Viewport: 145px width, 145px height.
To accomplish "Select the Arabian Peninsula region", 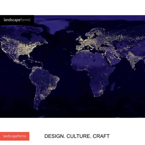I will tap(112, 58).
